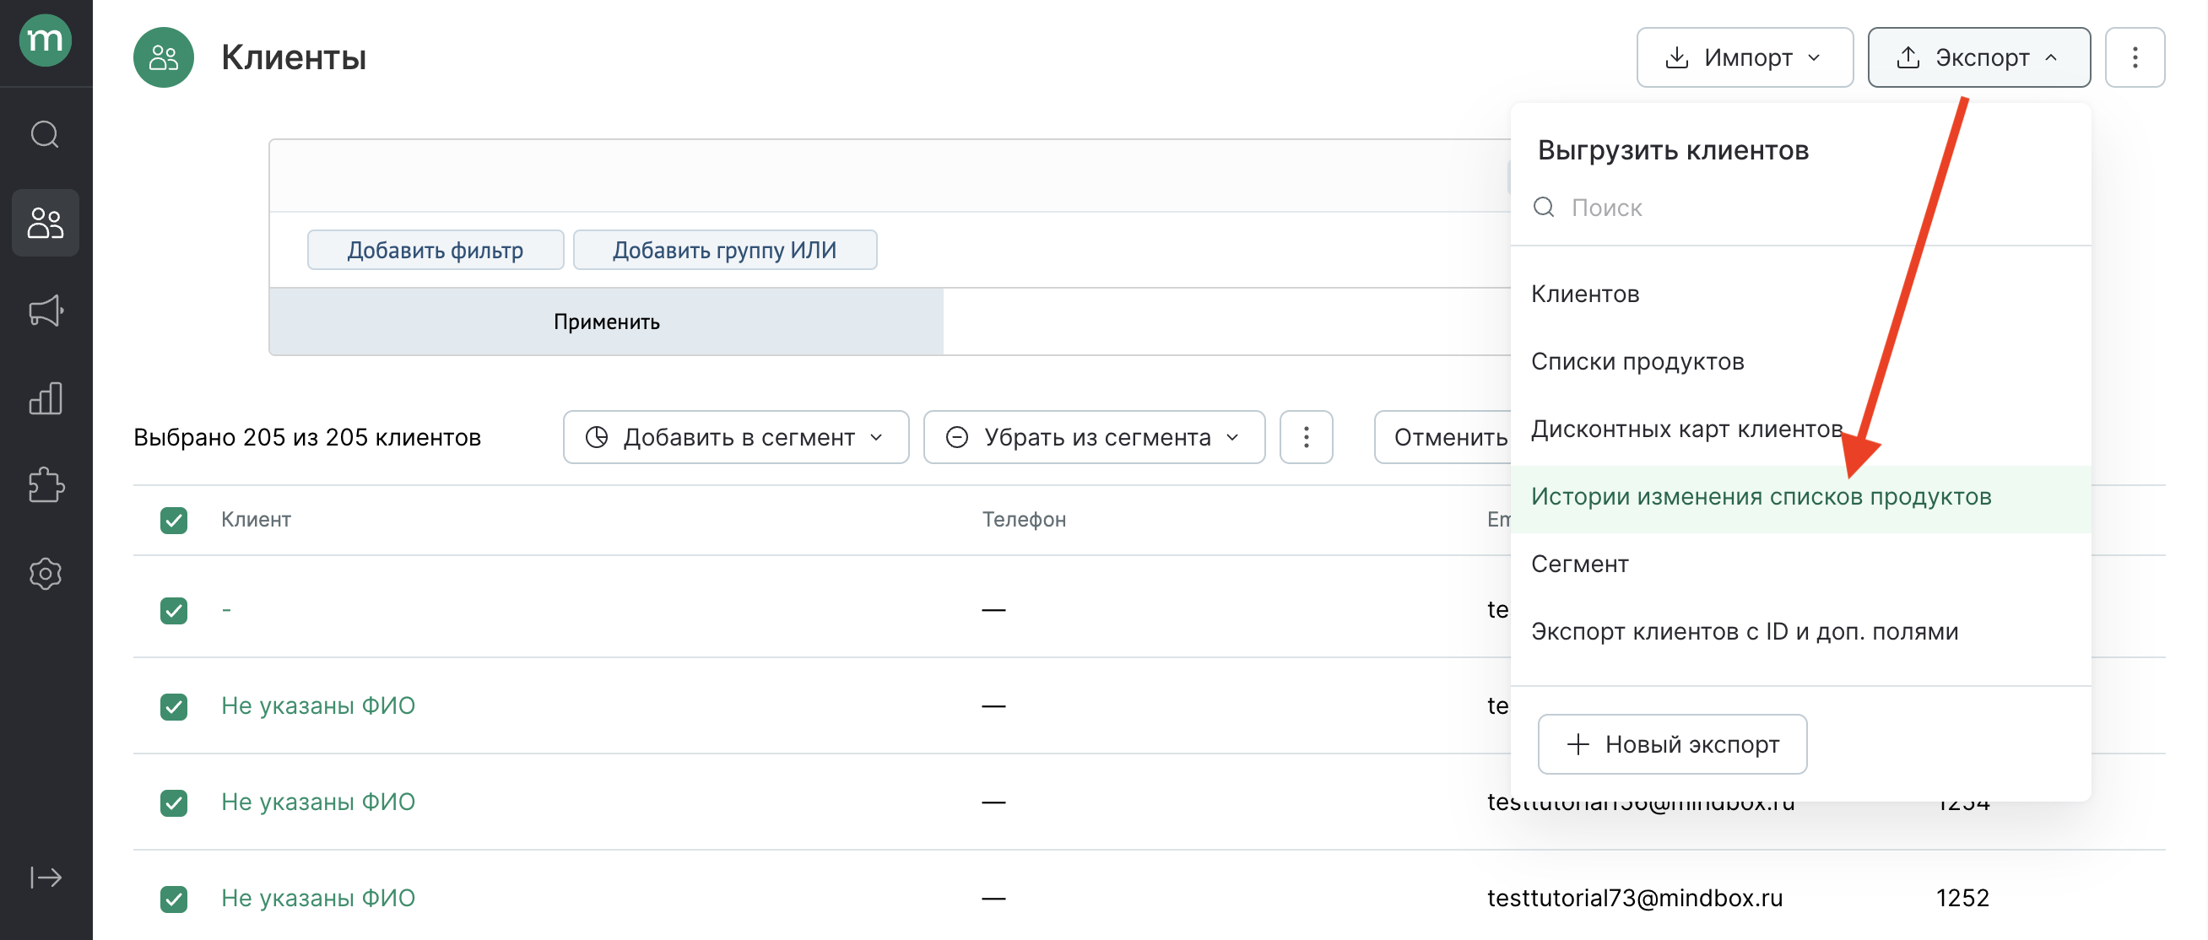Click the 1252 value cell

(x=1962, y=897)
